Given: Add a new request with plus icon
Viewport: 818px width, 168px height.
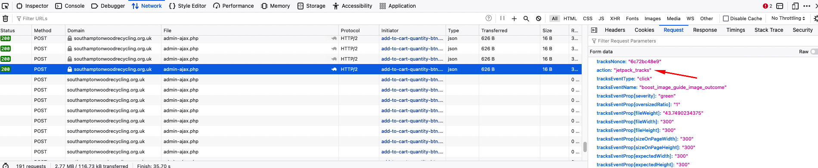Looking at the screenshot, I should [514, 18].
